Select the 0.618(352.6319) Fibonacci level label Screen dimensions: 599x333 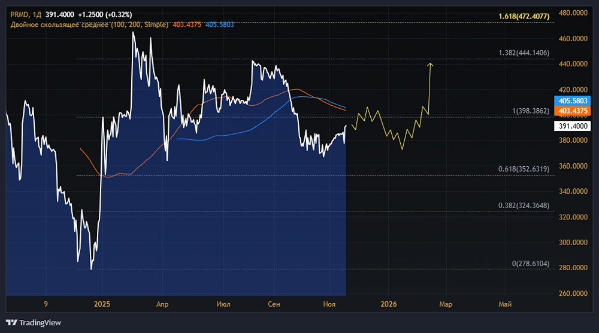[524, 169]
